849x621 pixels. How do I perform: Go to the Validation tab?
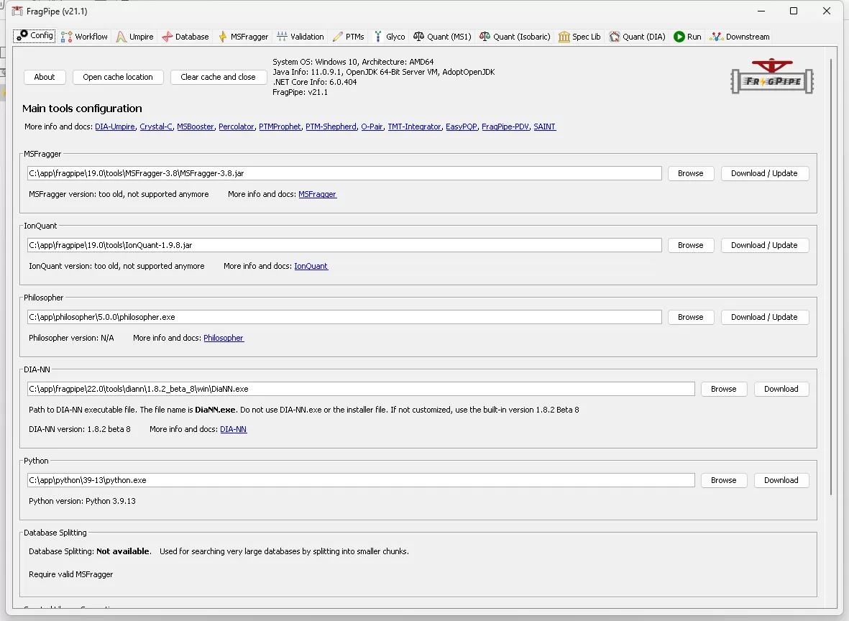tap(300, 37)
